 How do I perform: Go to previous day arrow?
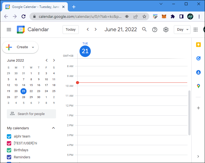pos(88,29)
